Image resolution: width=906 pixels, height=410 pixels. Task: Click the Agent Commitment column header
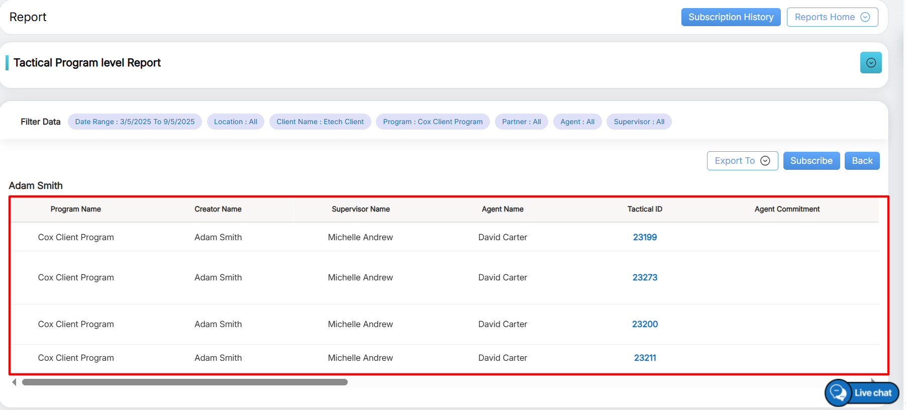pos(787,209)
